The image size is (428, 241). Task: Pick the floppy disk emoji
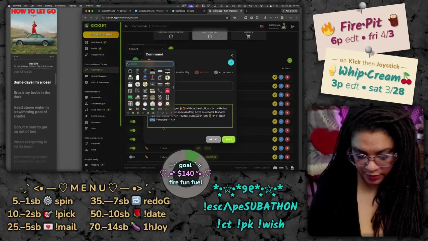tap(130, 84)
